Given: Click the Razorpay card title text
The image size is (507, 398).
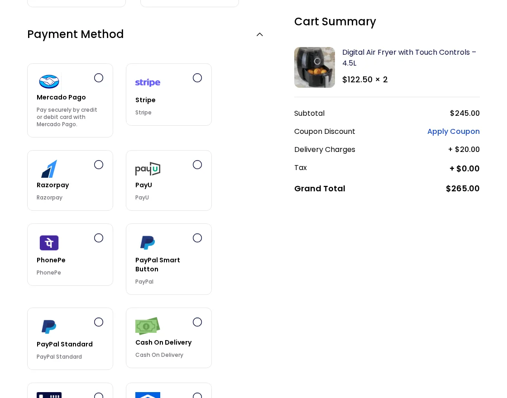Looking at the screenshot, I should coord(53,185).
